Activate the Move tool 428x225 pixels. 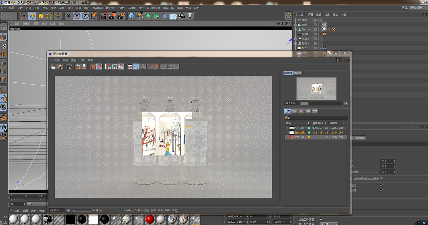coord(32,16)
